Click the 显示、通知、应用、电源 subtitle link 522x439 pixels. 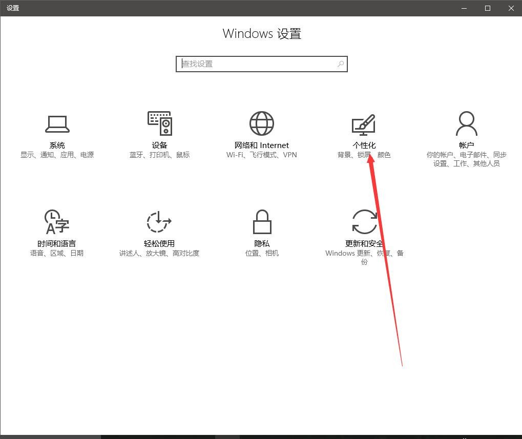pyautogui.click(x=57, y=154)
